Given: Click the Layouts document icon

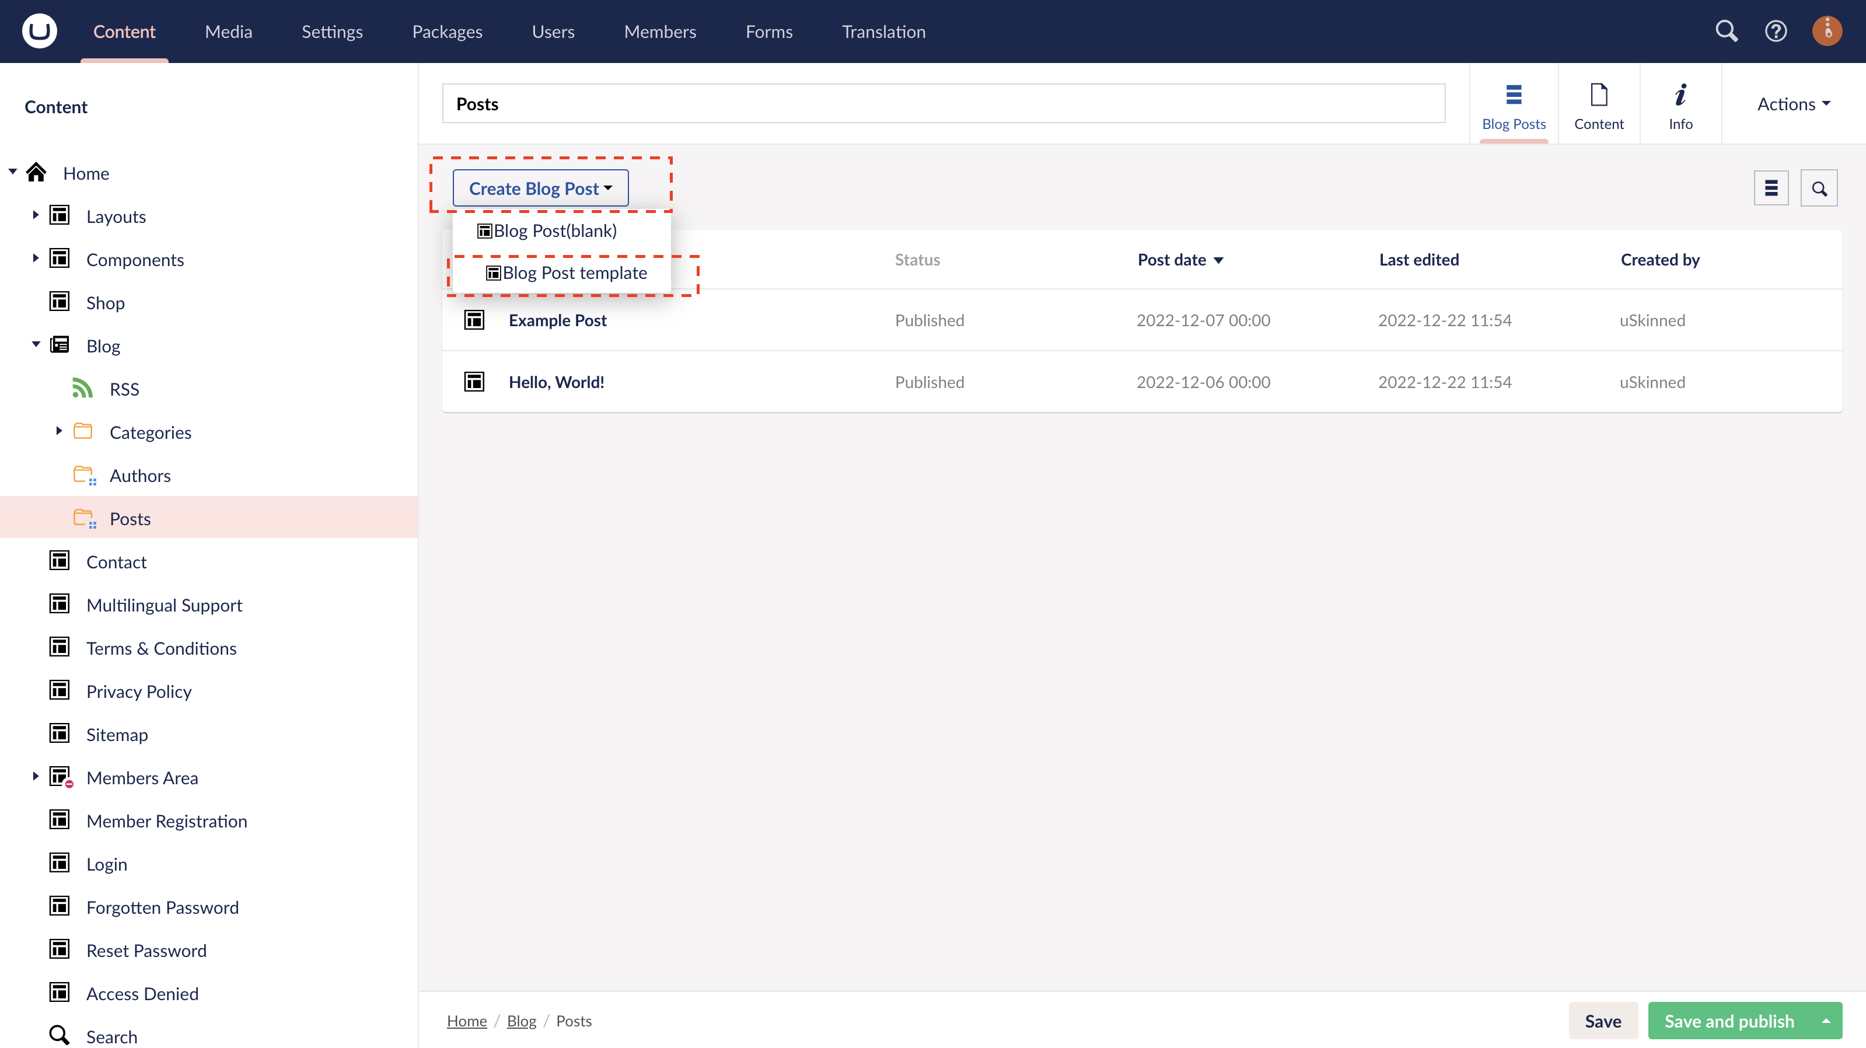Looking at the screenshot, I should [x=60, y=215].
